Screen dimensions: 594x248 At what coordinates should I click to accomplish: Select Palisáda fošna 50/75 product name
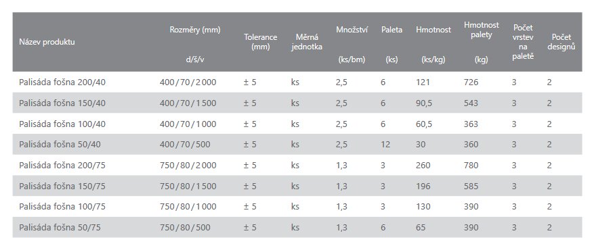click(x=60, y=228)
